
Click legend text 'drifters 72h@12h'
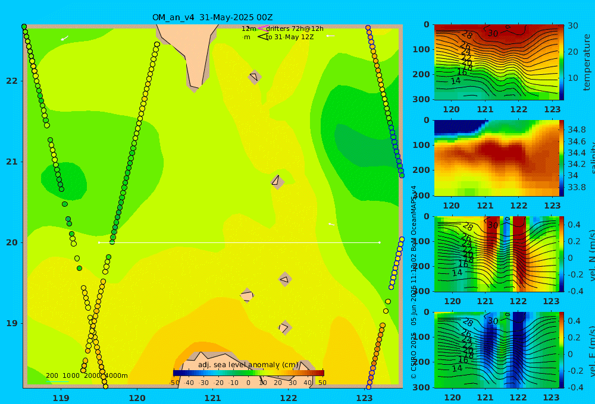(295, 29)
